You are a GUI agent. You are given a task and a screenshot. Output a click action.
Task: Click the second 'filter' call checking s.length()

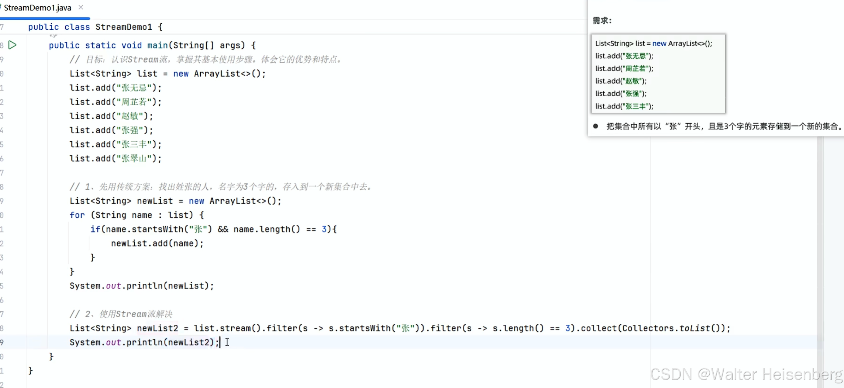pyautogui.click(x=446, y=328)
